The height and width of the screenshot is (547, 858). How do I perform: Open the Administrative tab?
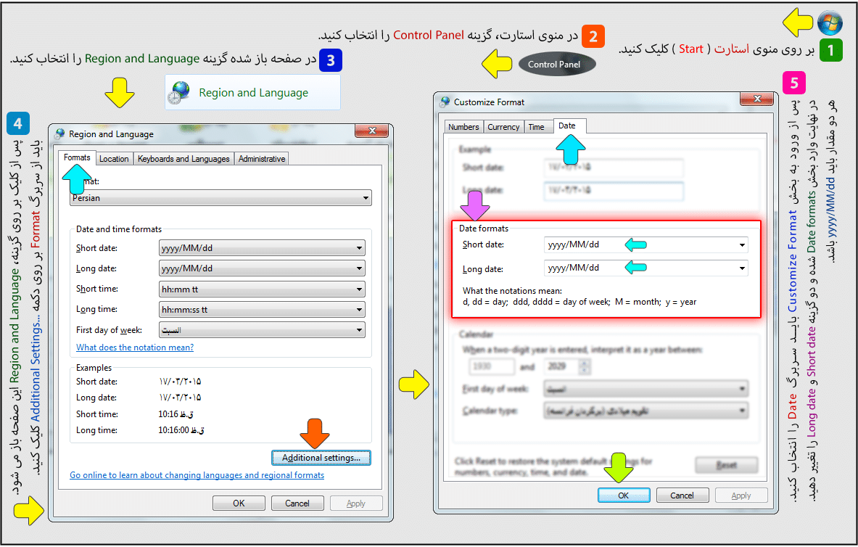coord(262,159)
